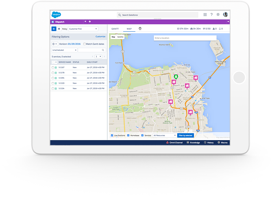Viewport: 272px width, 199px height.
Task: Enable Match Gantt dates checkbox
Action: click(85, 44)
